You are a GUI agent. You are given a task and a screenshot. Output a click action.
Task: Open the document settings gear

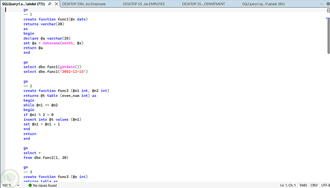coord(328,4)
